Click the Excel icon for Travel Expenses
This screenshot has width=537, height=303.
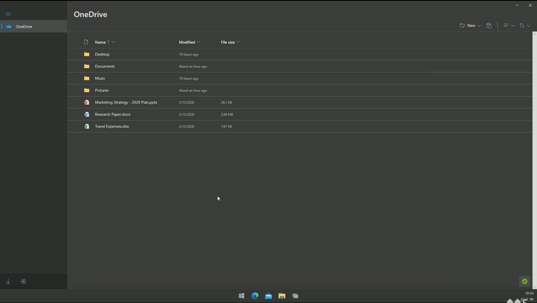point(87,127)
